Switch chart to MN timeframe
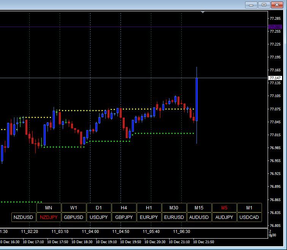This screenshot has height=250, width=287. pyautogui.click(x=49, y=208)
